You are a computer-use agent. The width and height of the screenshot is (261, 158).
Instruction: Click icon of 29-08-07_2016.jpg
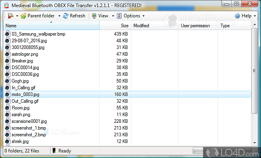(x=8, y=41)
